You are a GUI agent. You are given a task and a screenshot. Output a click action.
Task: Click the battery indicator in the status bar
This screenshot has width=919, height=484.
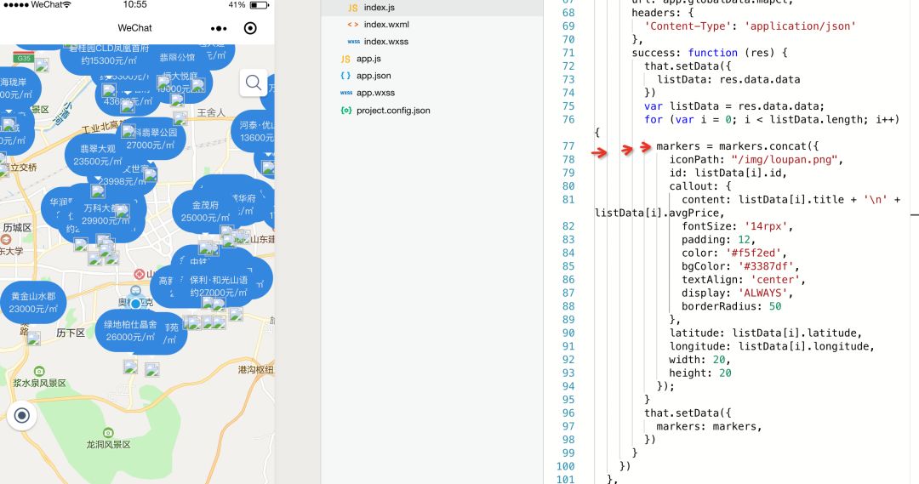coord(259,5)
